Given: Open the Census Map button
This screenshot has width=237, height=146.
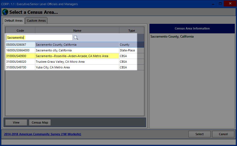Looking at the screenshot, I should pyautogui.click(x=40, y=122).
